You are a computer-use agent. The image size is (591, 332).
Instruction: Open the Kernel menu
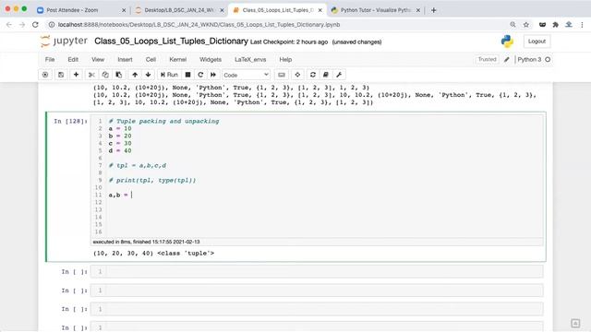pyautogui.click(x=178, y=59)
